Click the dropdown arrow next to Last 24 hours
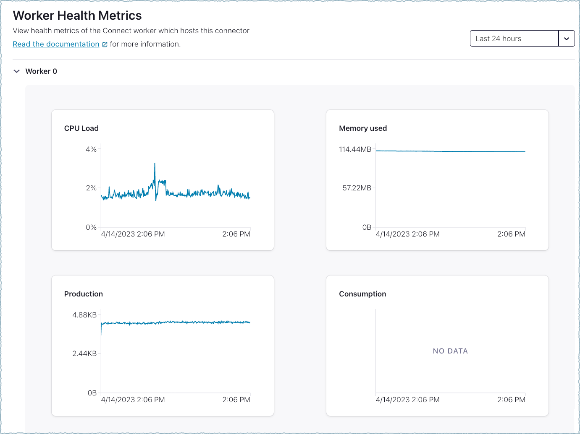Screen dimensions: 580x434 pyautogui.click(x=567, y=39)
